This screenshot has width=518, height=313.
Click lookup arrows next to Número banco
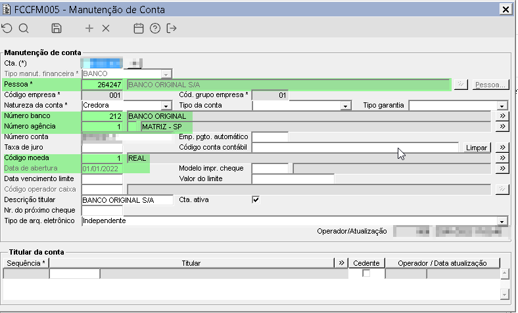coord(502,116)
